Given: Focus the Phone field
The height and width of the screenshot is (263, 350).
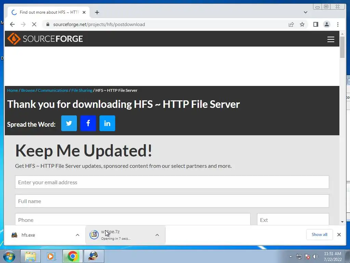Looking at the screenshot, I should pyautogui.click(x=133, y=220).
